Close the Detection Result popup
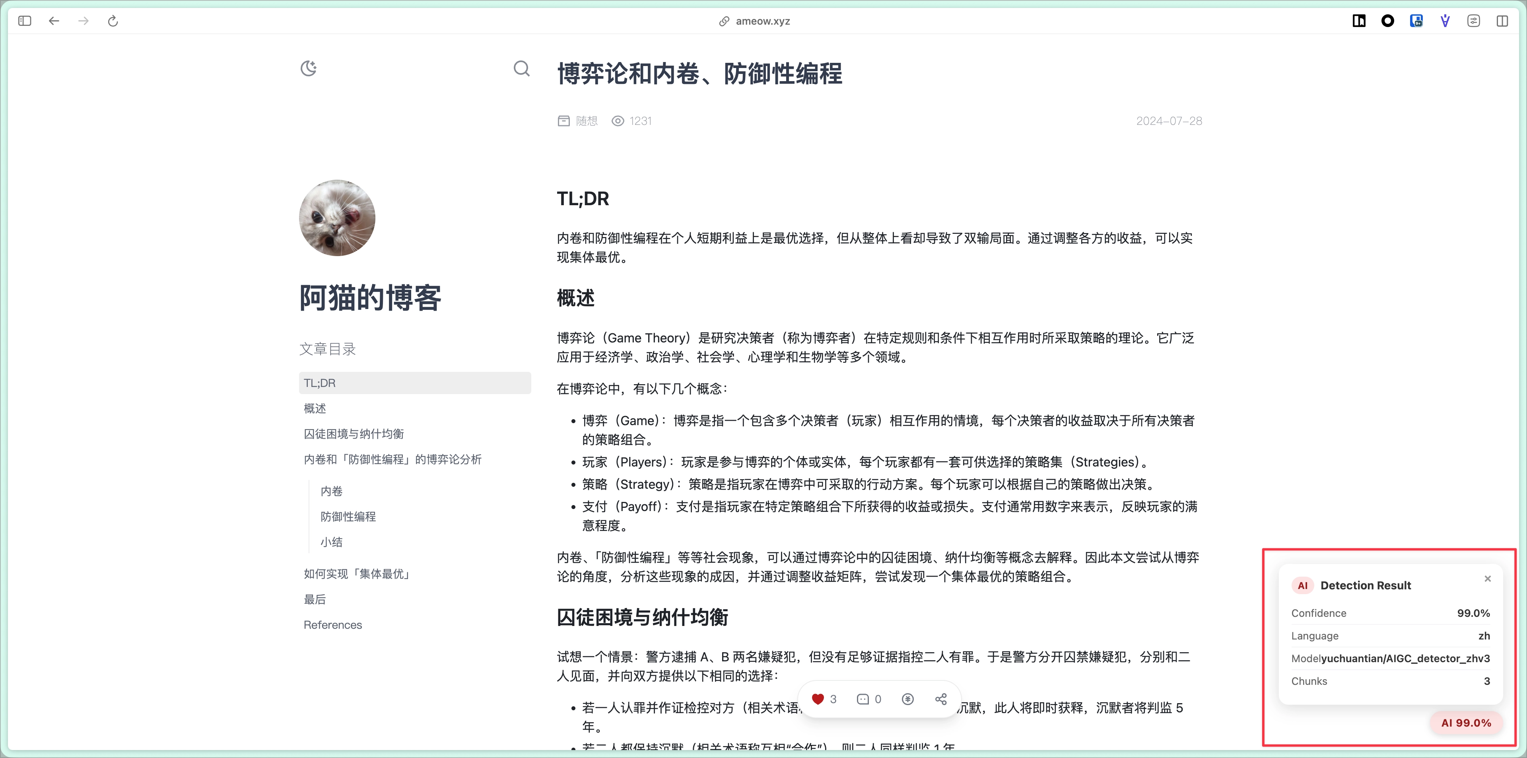 (1487, 578)
